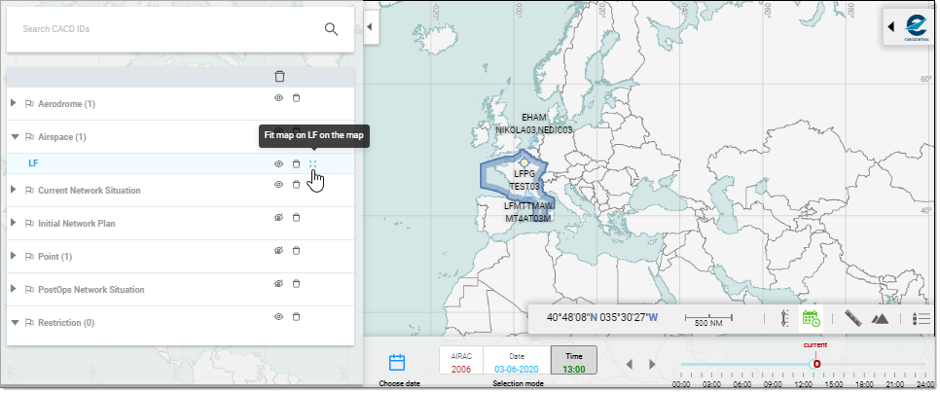This screenshot has width=940, height=393.
Task: Open the map legend list icon
Action: 921,318
